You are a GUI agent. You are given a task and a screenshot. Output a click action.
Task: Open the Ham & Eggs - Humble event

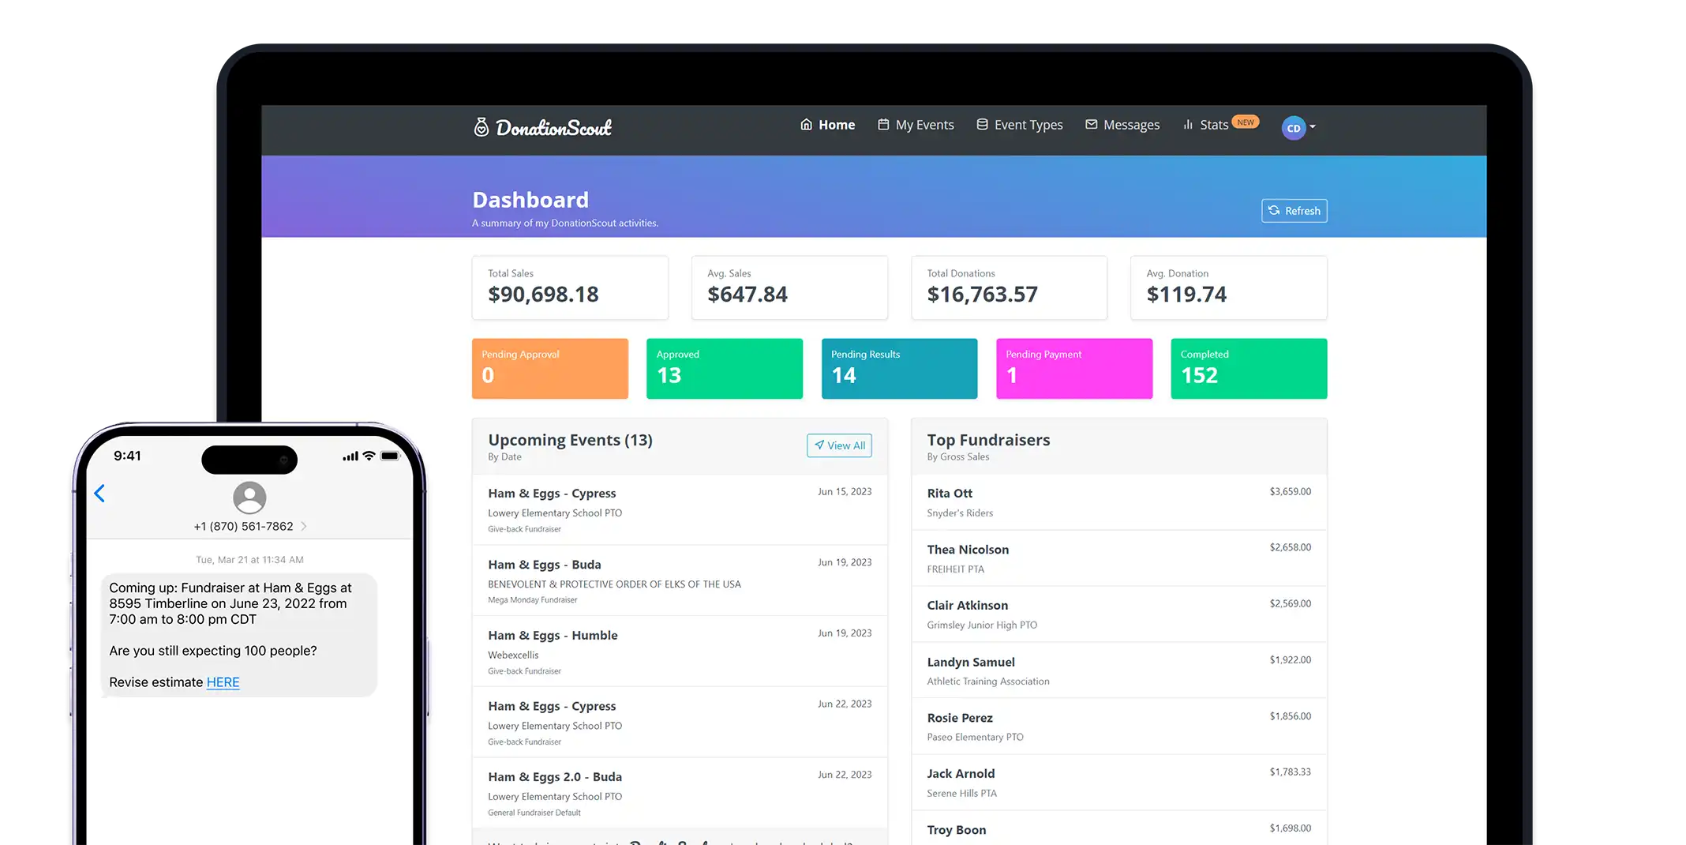click(680, 652)
